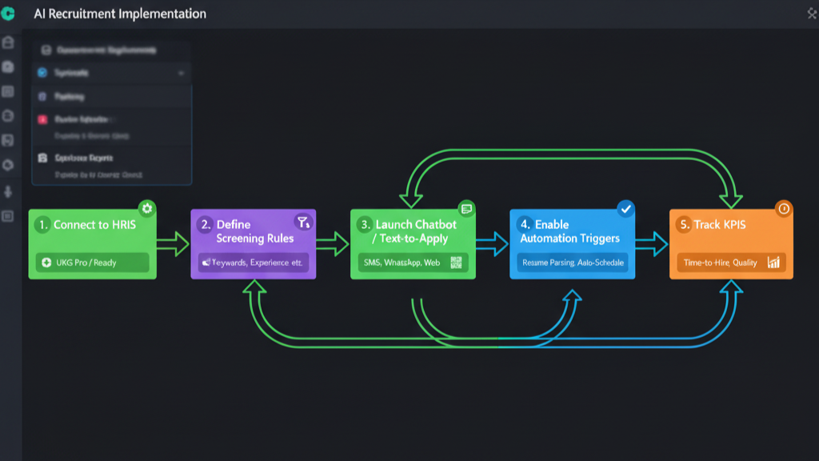Click the green C app logo
819x461 pixels.
pos(9,14)
